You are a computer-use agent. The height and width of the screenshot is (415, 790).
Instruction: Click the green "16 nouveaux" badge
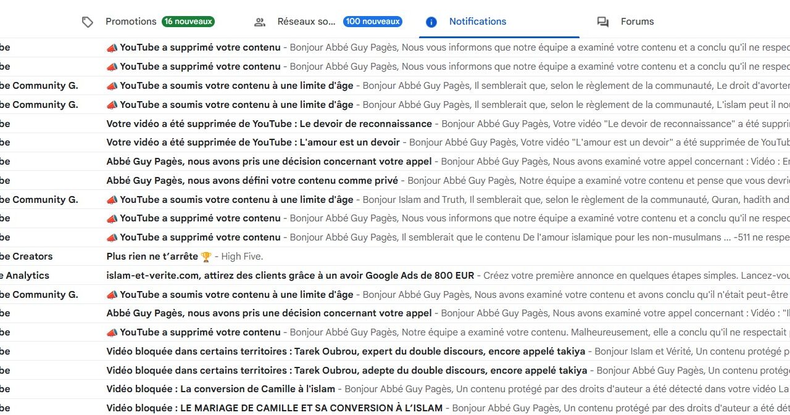[188, 22]
